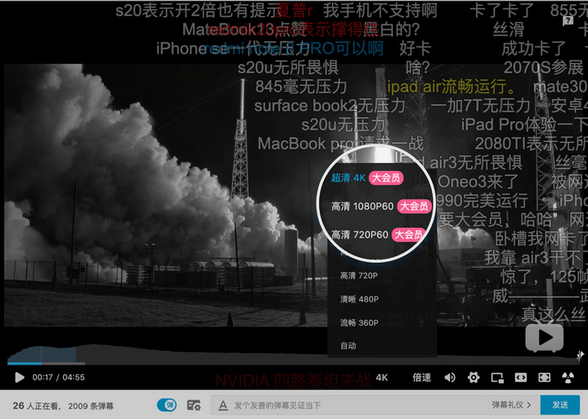Click danmaku '成功卡了'
This screenshot has height=419, width=588.
(533, 49)
